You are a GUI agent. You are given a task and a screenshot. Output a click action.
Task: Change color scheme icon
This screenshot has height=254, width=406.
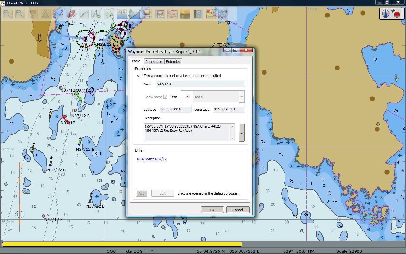[x=185, y=14]
